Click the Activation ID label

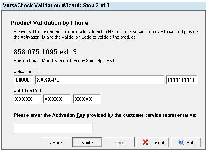(26, 72)
